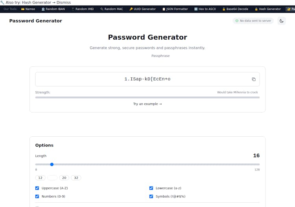Open the Random MAC tool
295x207 pixels.
click(x=112, y=9)
